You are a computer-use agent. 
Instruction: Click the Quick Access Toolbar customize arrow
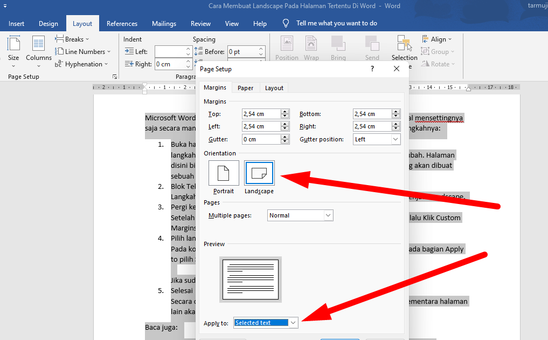[5, 6]
